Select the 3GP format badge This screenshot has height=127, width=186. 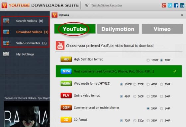66,107
